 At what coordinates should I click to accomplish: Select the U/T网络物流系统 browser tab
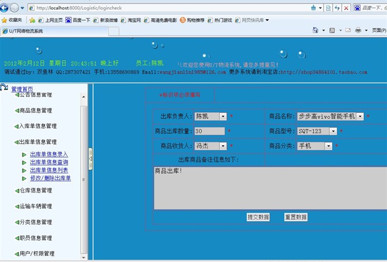click(x=54, y=31)
